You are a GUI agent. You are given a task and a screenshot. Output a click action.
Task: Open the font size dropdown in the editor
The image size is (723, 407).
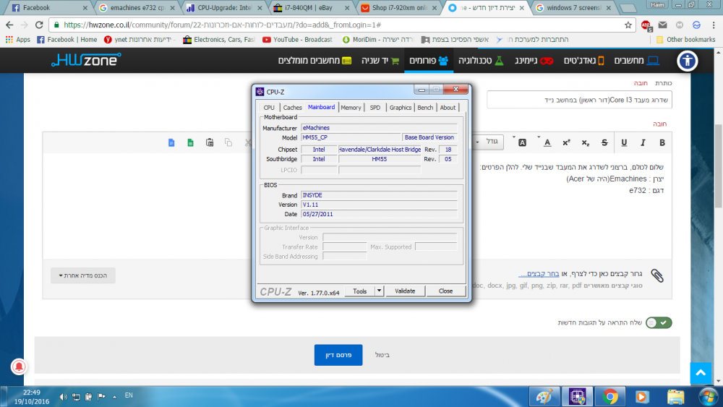(488, 142)
